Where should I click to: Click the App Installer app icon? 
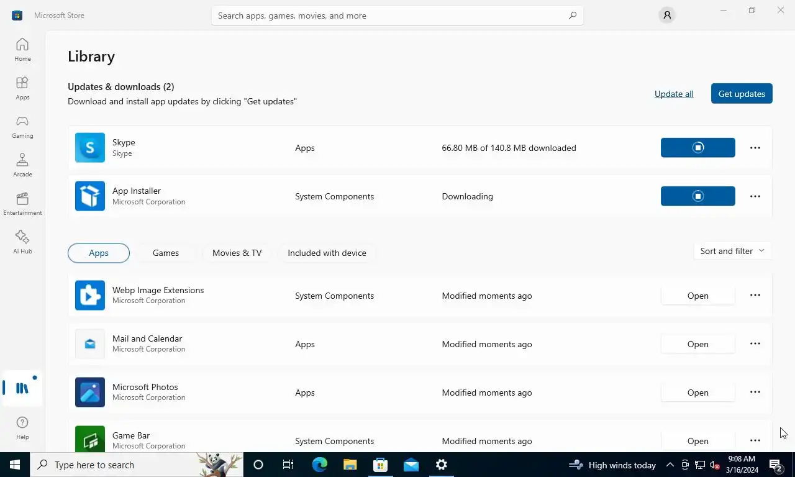(x=90, y=196)
